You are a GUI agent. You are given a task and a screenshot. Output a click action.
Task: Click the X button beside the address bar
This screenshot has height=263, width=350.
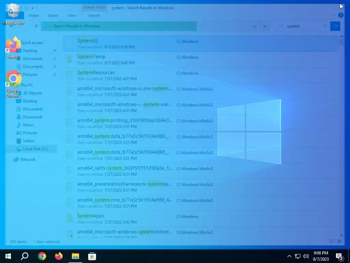(x=265, y=26)
